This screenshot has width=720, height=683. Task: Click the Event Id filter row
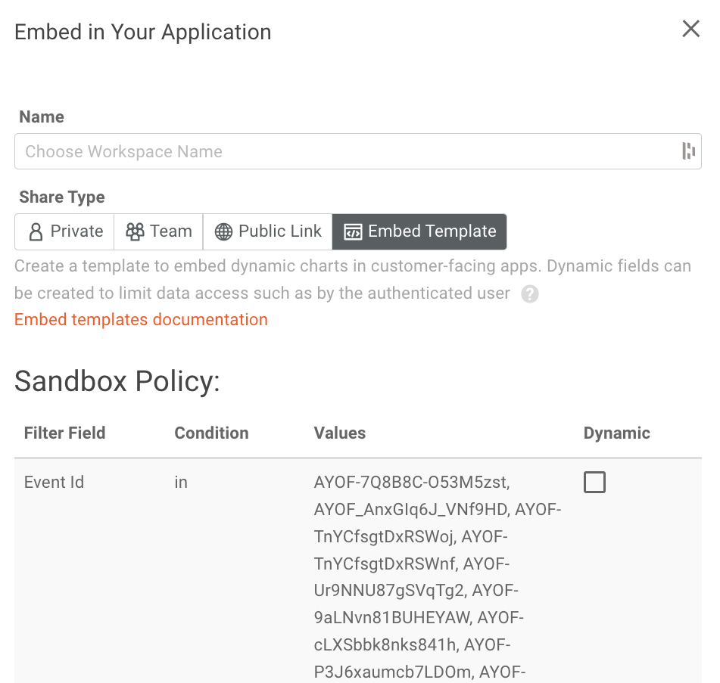(54, 482)
